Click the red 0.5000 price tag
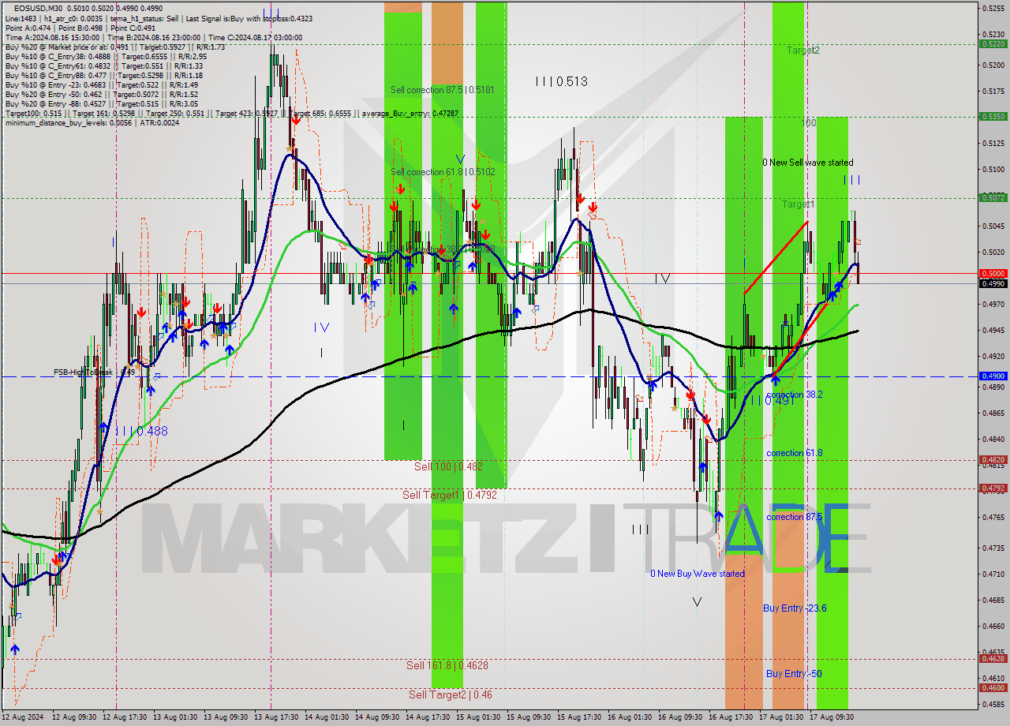Viewport: 1010px width, 726px height. (x=992, y=273)
